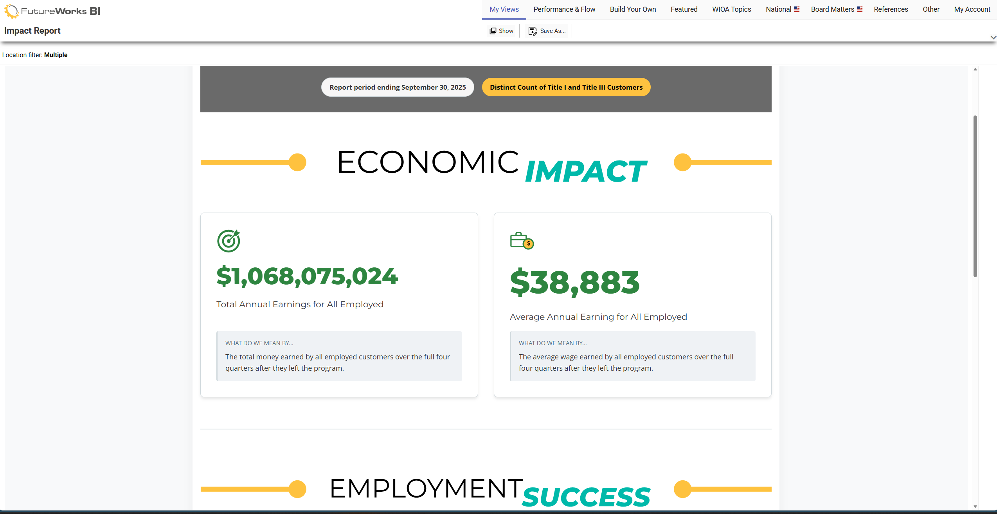
Task: Click the ECONOMIC heading word
Action: pos(428,162)
